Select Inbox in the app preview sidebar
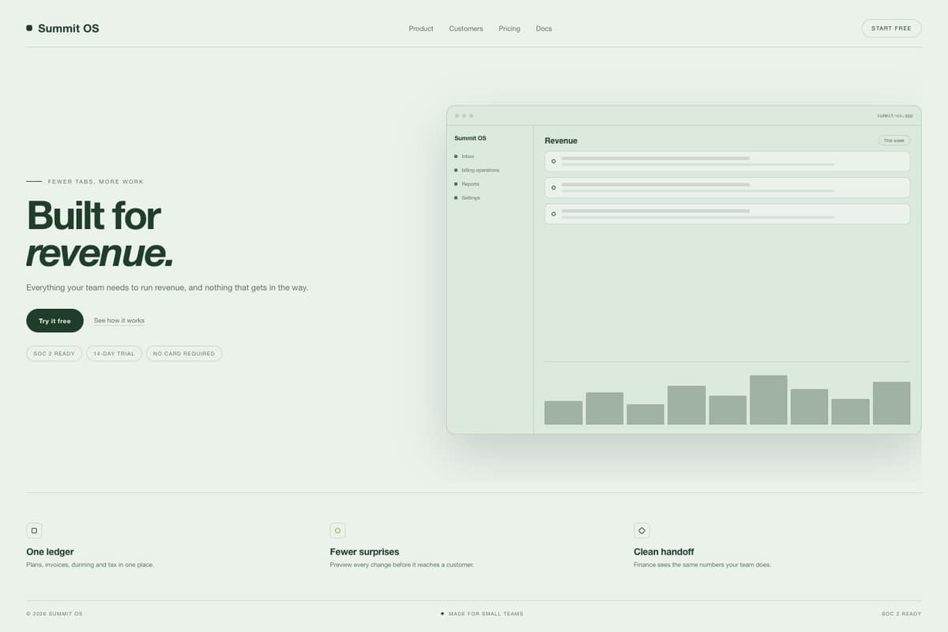This screenshot has height=632, width=948. (465, 156)
